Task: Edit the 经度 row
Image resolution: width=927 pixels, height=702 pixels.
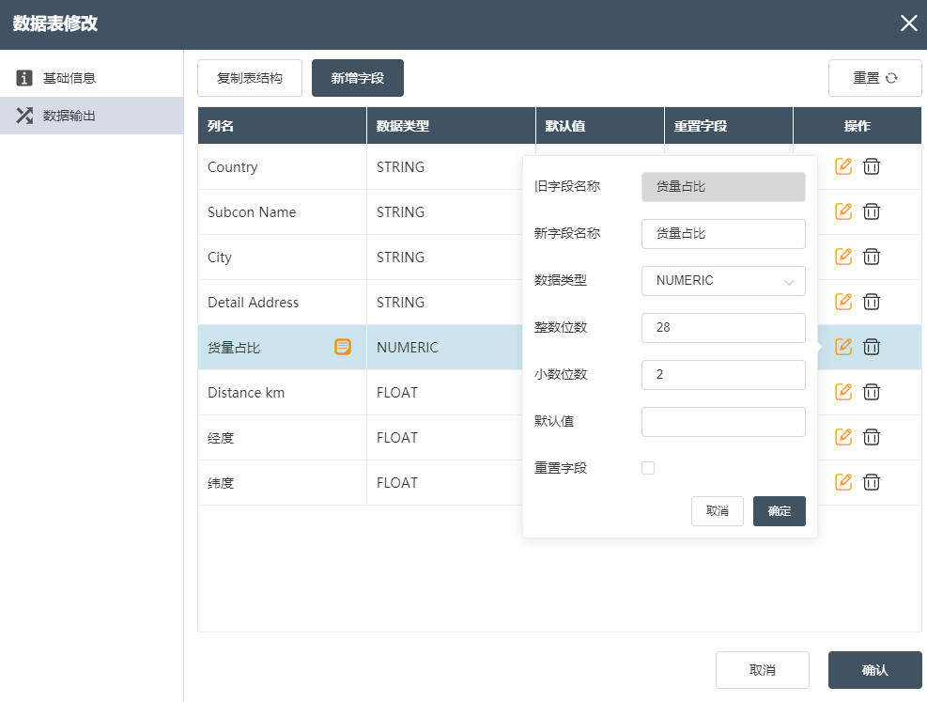Action: coord(843,437)
